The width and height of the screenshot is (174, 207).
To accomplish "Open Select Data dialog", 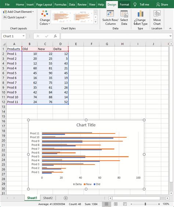I will [x=124, y=18].
